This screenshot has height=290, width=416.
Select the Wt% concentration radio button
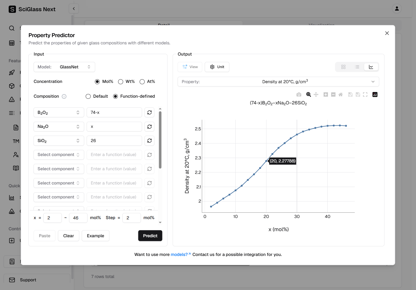click(121, 82)
